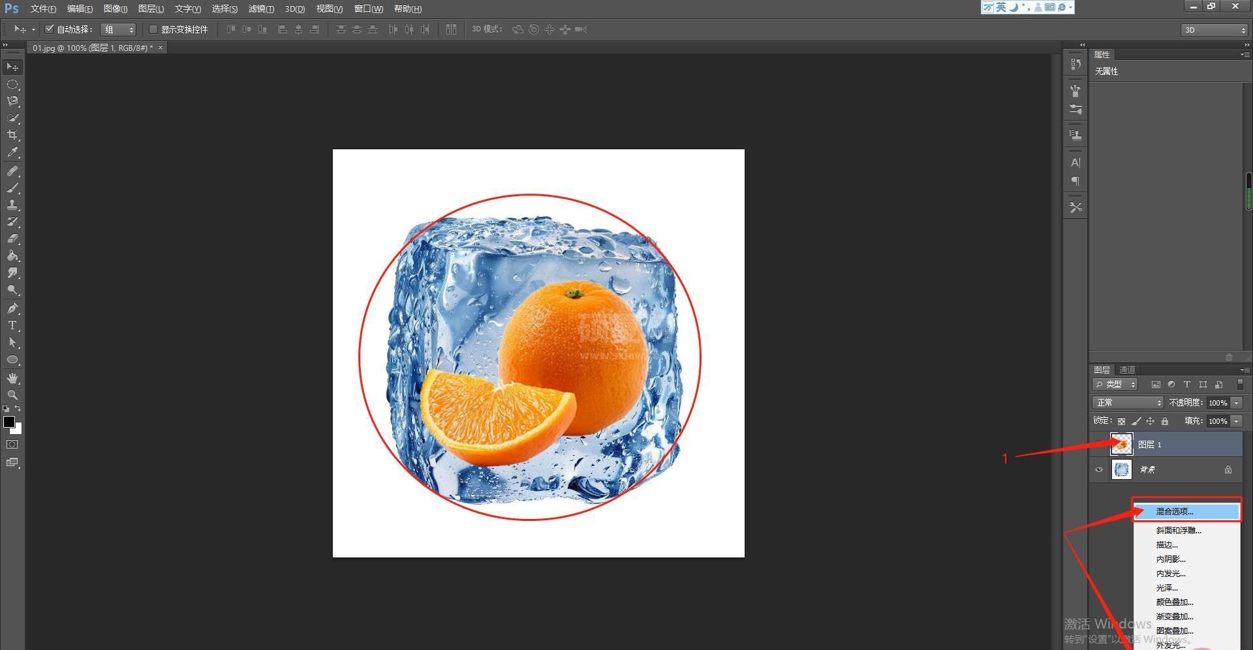Select the Smudge tool
The width and height of the screenshot is (1253, 650).
[12, 273]
